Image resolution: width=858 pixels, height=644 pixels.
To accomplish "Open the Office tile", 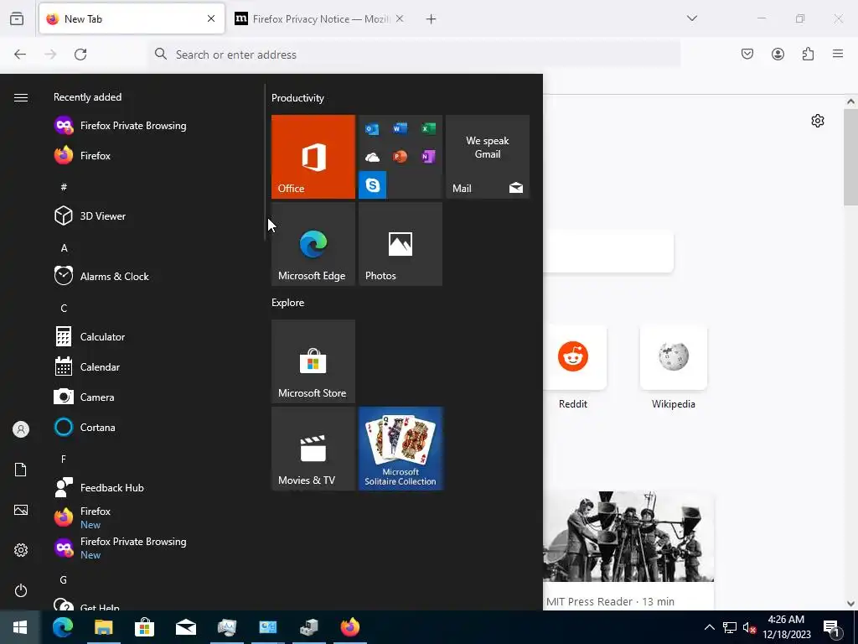I will [x=313, y=157].
